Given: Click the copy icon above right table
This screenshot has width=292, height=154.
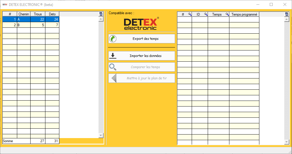Looking at the screenshot, I should coord(287,14).
